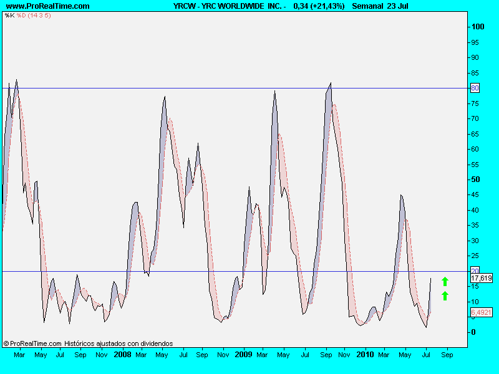
Task: Click the 2009 year label on time axis
Action: pos(243,355)
